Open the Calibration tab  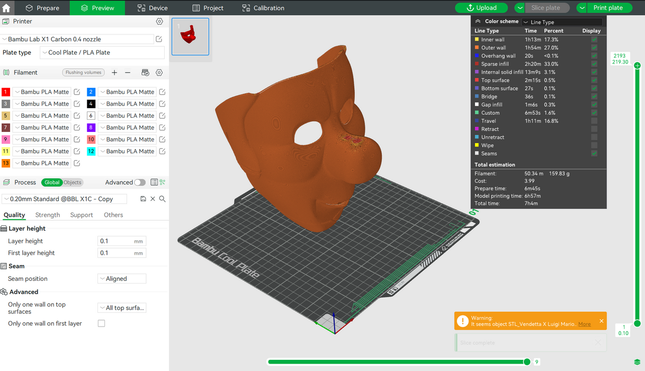(263, 8)
